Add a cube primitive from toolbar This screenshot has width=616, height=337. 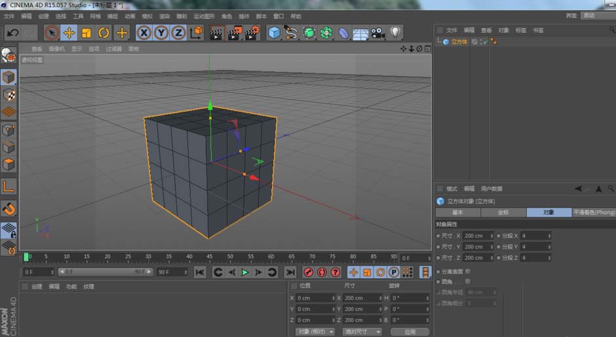click(x=274, y=33)
